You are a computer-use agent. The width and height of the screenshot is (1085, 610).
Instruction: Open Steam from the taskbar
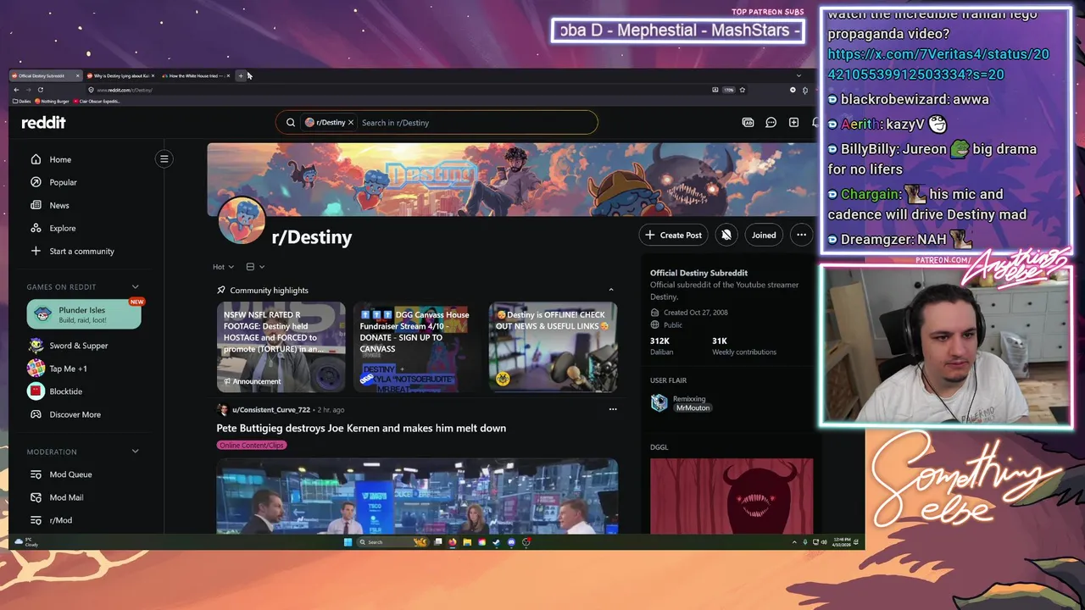point(496,542)
